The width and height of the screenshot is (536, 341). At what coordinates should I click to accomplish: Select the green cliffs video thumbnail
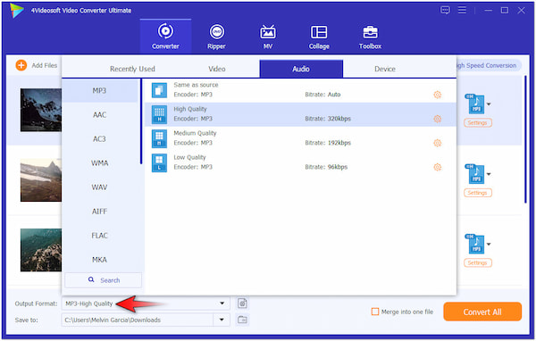pos(41,250)
